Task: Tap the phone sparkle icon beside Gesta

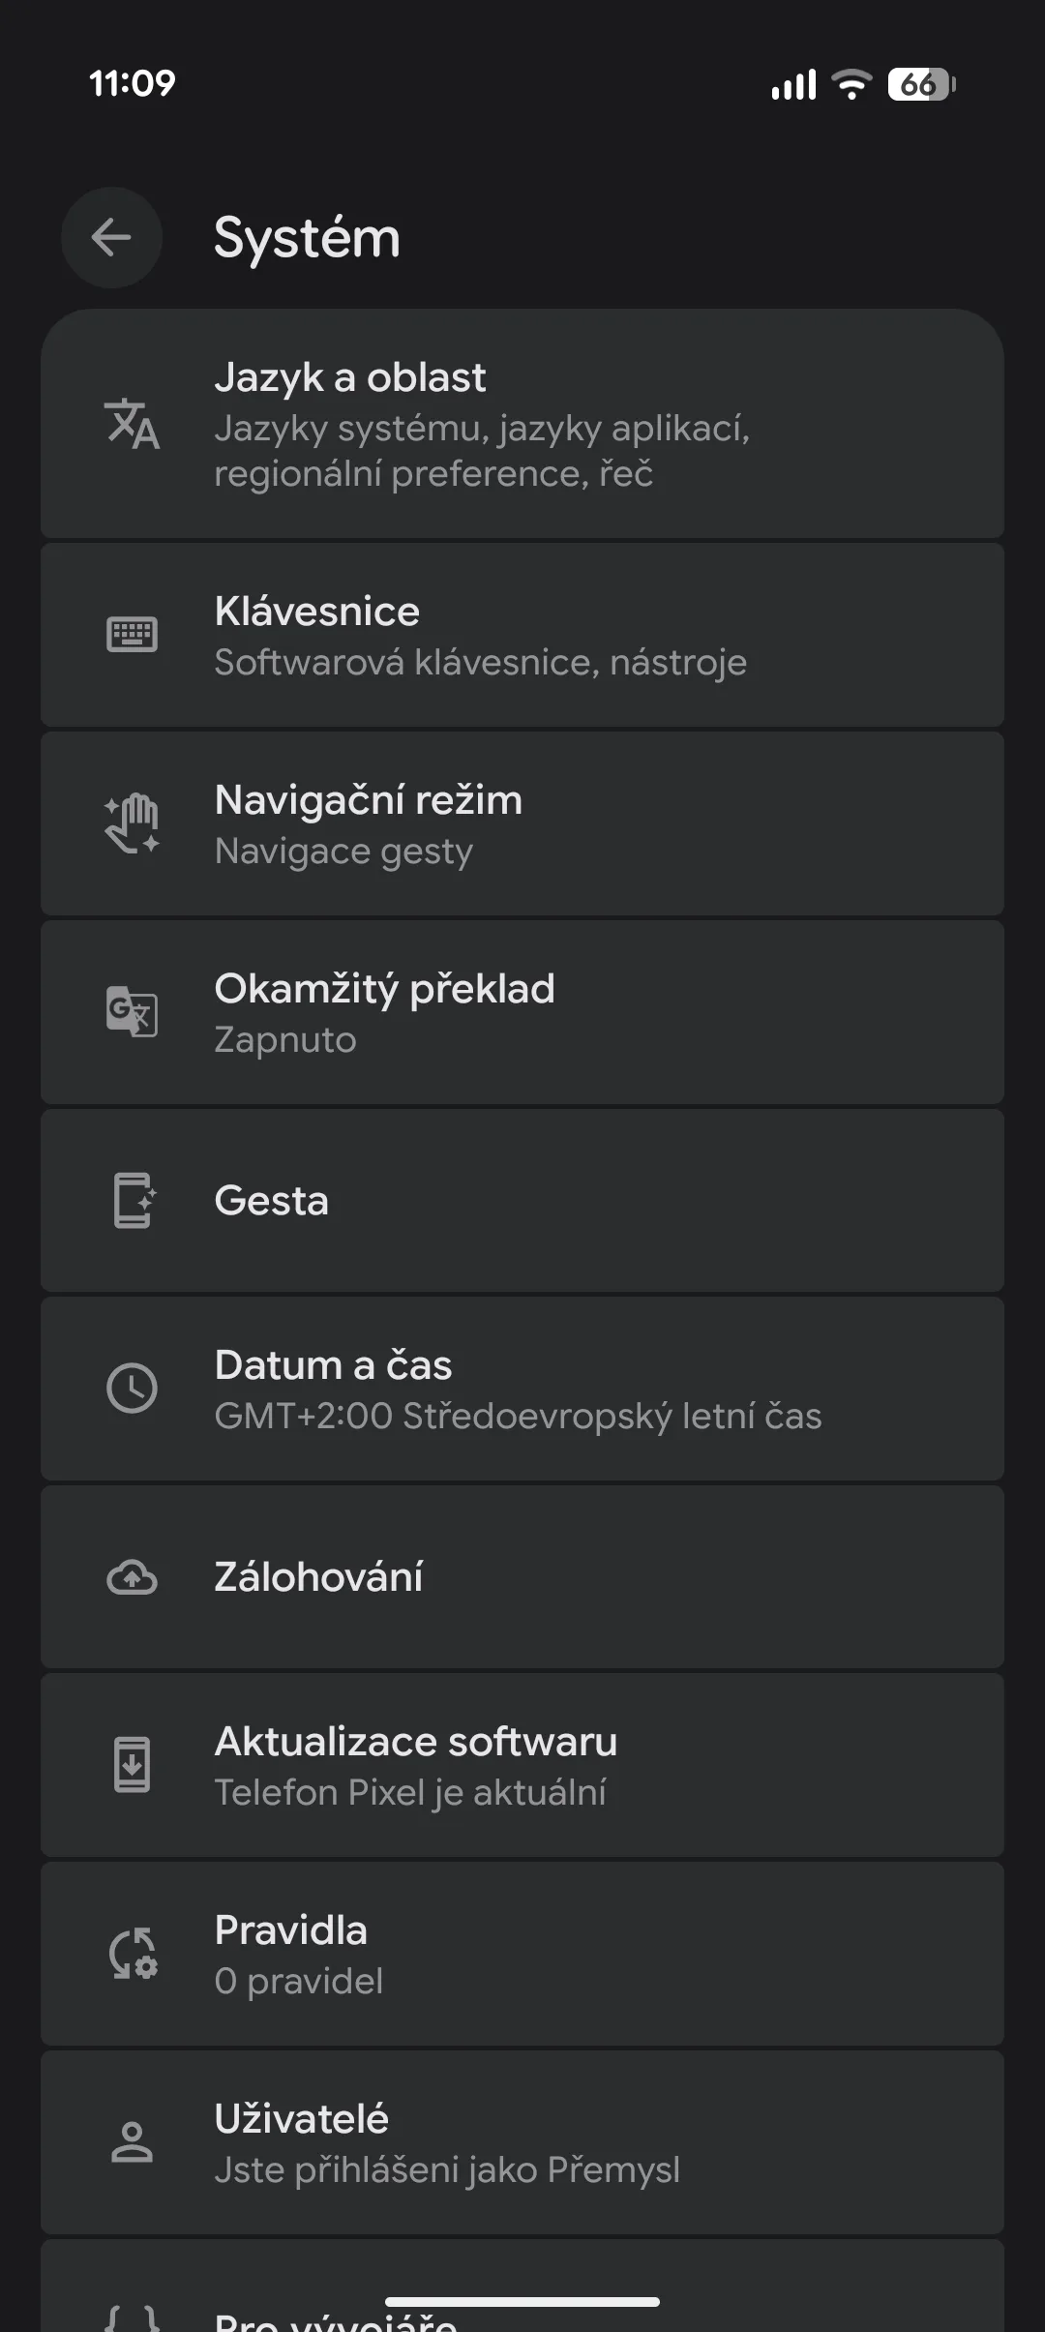Action: (132, 1200)
